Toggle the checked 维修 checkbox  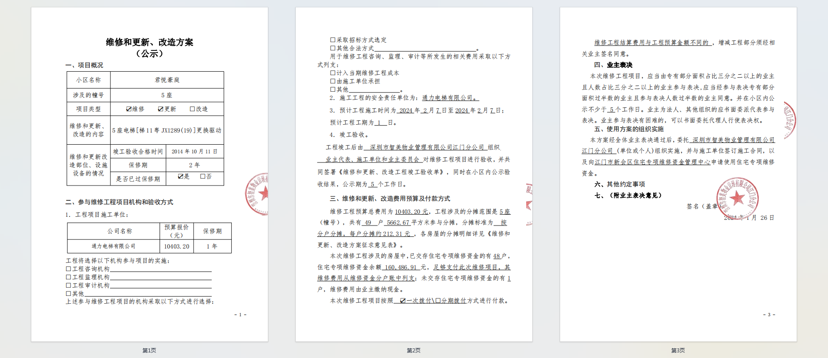point(129,109)
